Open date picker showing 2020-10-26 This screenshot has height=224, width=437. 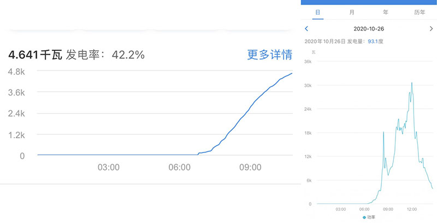point(369,28)
